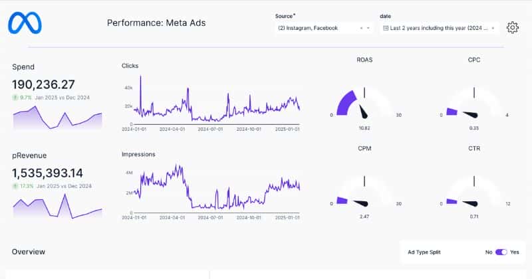Click the purple CPM gauge segment

pos(342,200)
